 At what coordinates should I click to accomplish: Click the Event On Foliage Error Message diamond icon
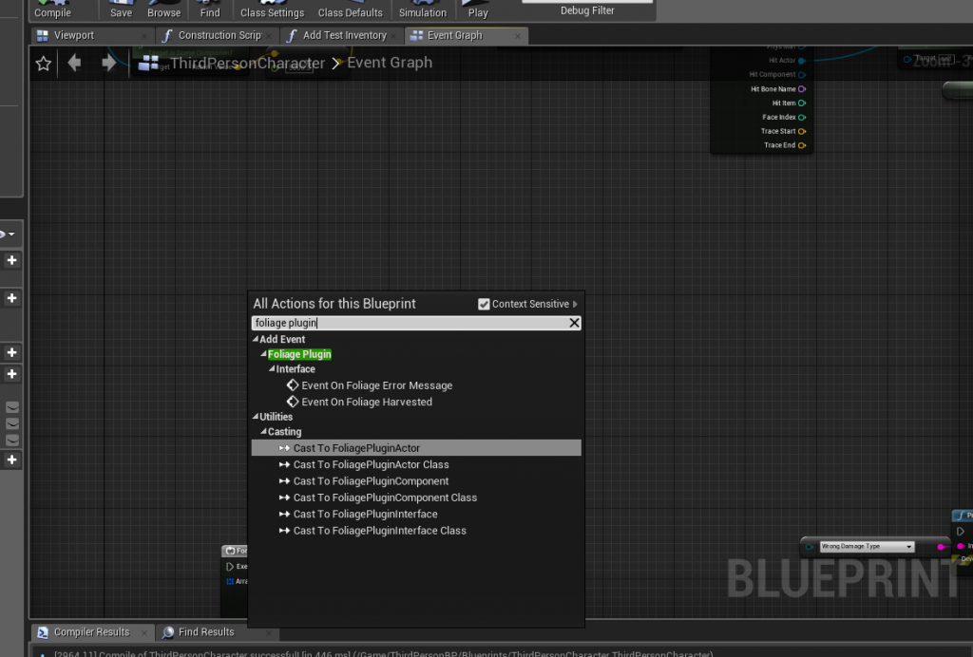click(x=293, y=385)
